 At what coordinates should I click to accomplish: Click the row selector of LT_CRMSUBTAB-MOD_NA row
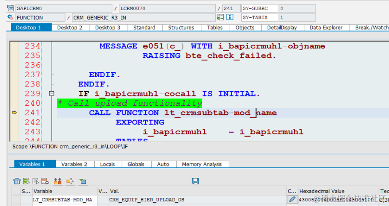(16, 200)
